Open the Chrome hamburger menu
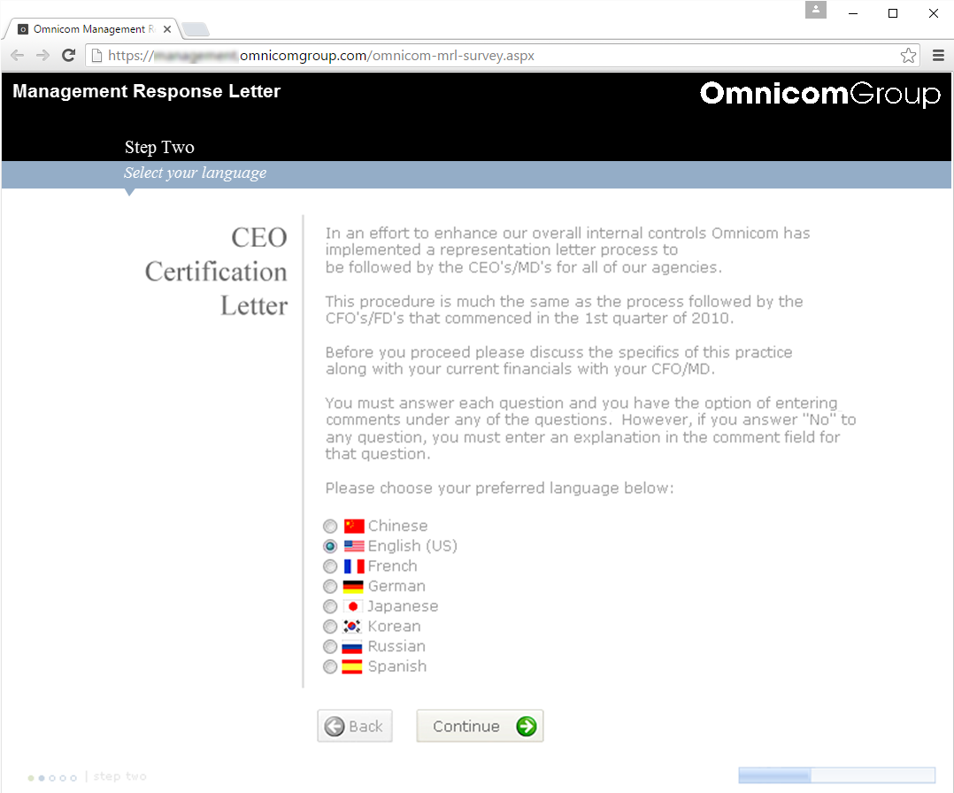 [x=938, y=56]
